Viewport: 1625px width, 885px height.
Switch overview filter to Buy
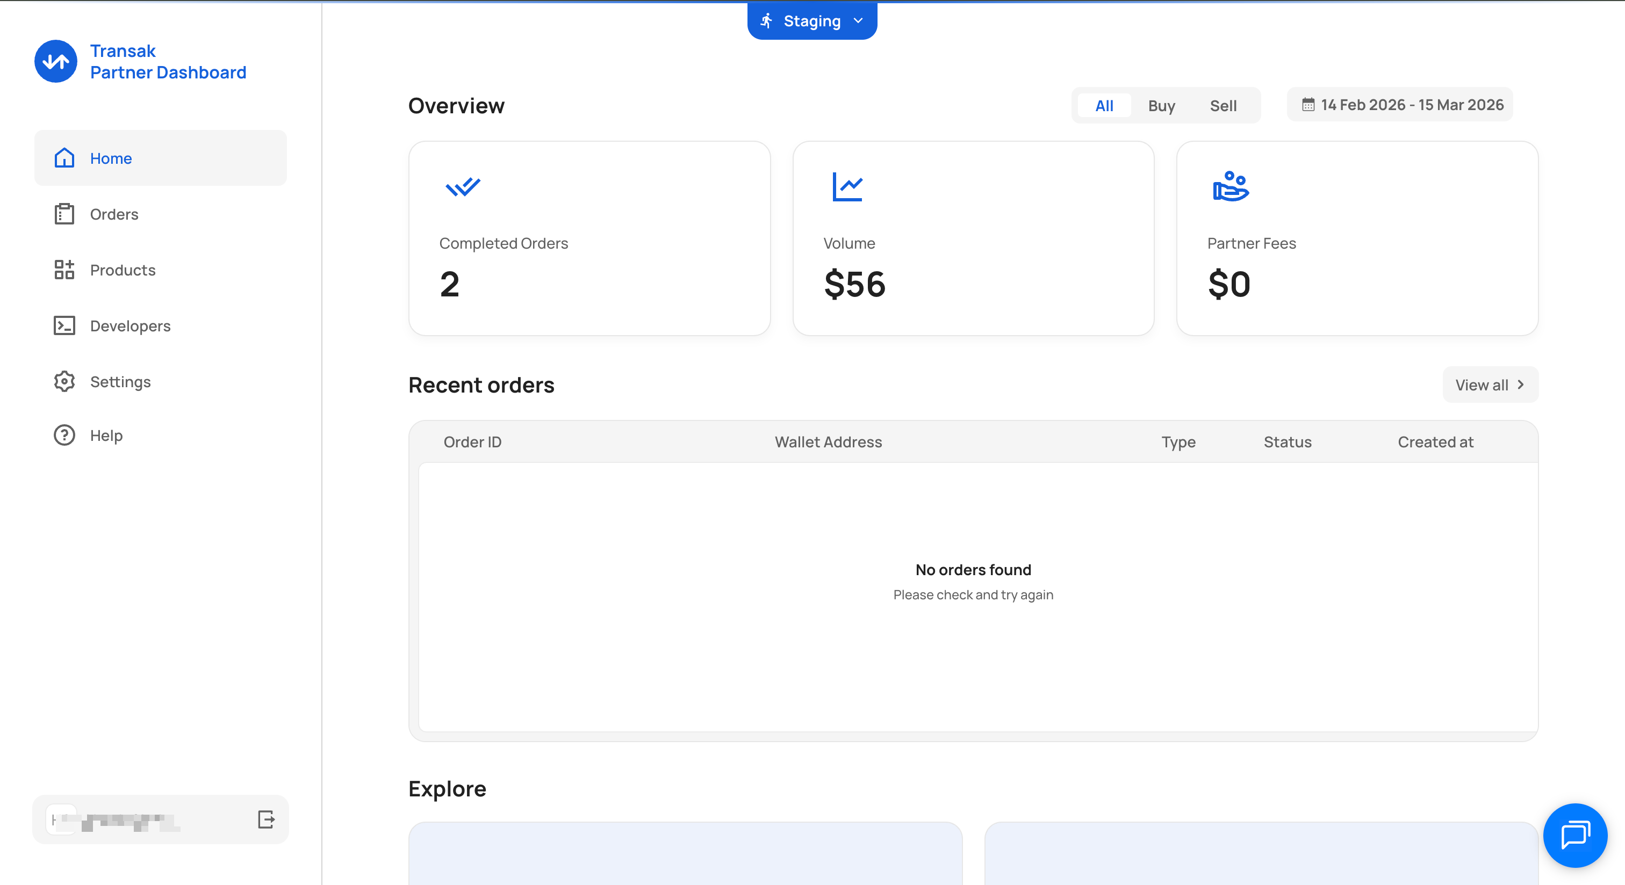[x=1161, y=106]
